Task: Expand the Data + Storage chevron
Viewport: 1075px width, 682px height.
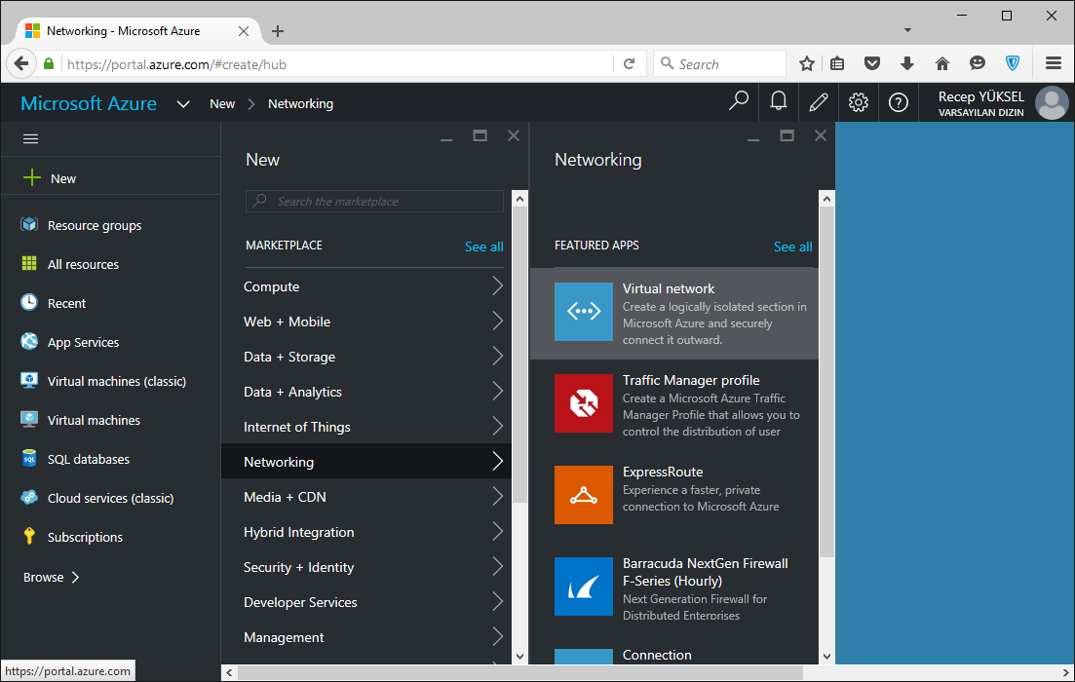Action: pyautogui.click(x=498, y=356)
